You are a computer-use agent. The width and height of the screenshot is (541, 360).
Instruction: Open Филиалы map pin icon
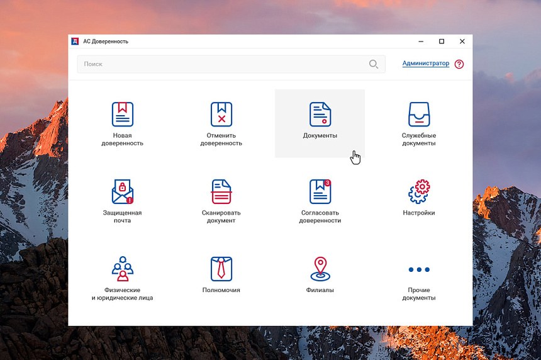[x=320, y=269]
